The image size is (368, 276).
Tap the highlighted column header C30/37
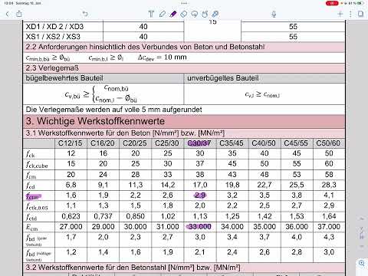coord(199,143)
